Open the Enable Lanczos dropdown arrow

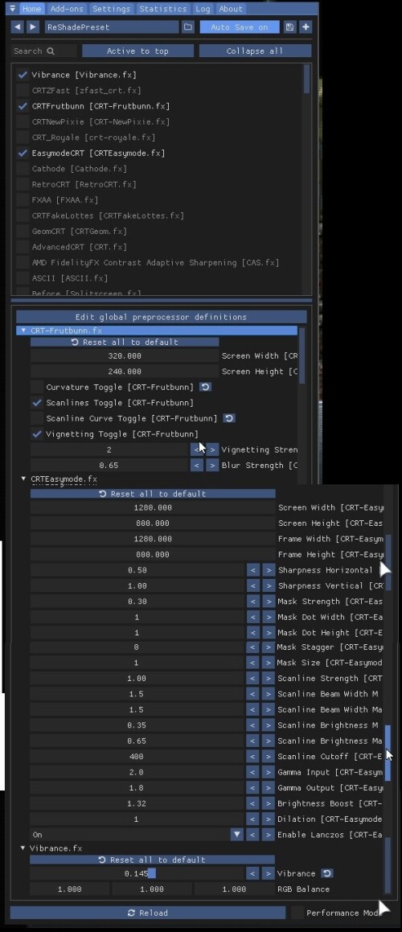coord(237,835)
